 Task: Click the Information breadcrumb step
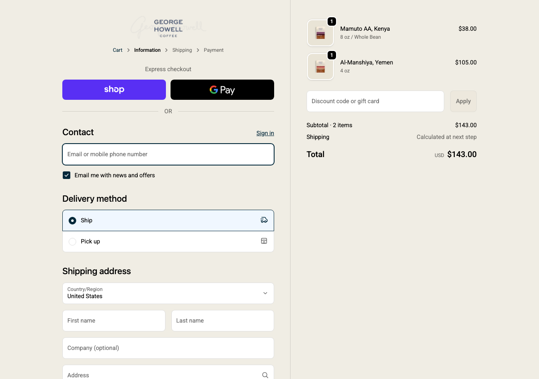147,50
